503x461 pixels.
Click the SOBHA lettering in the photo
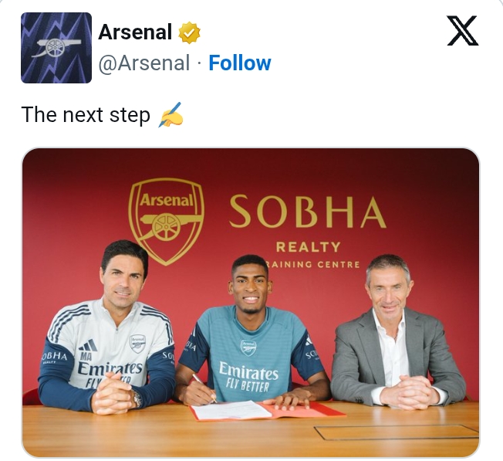tap(307, 211)
